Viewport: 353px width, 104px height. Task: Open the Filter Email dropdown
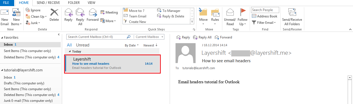(264, 23)
